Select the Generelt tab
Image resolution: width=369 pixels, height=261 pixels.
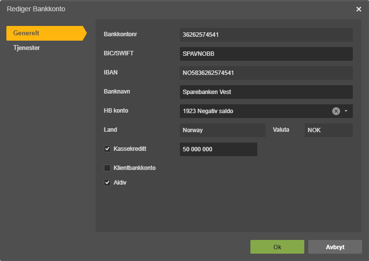point(47,33)
